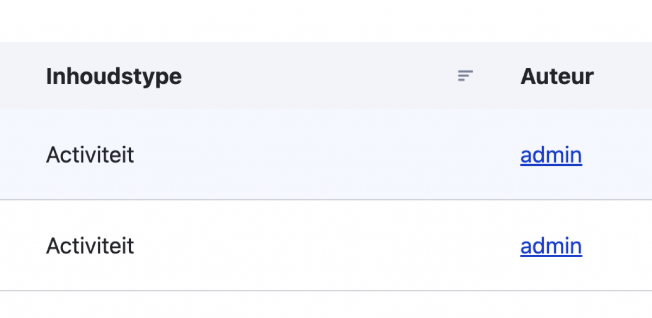Select the Activiteit cell in the second row

point(90,246)
